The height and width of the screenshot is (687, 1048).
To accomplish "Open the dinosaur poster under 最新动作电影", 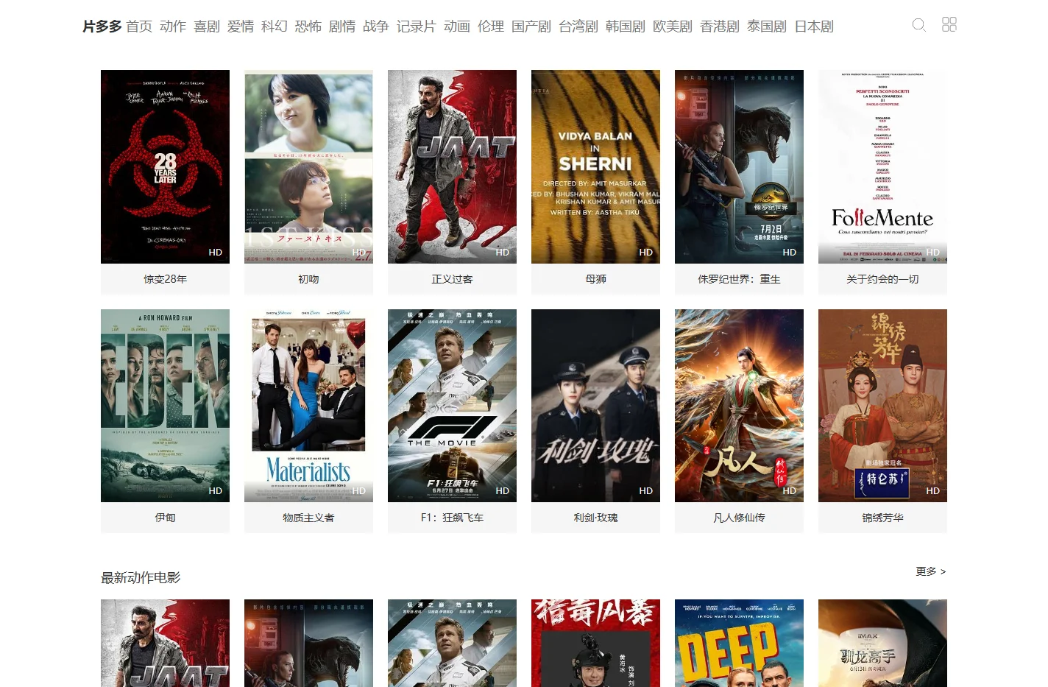I will (308, 643).
